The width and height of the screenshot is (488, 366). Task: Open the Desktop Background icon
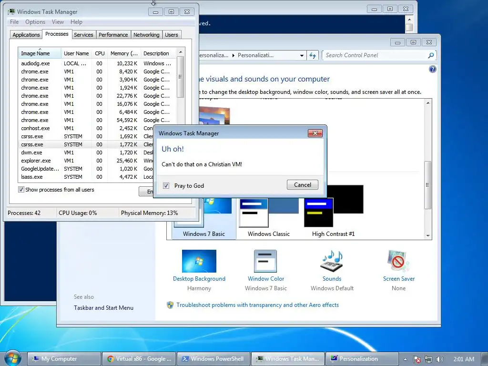(199, 261)
